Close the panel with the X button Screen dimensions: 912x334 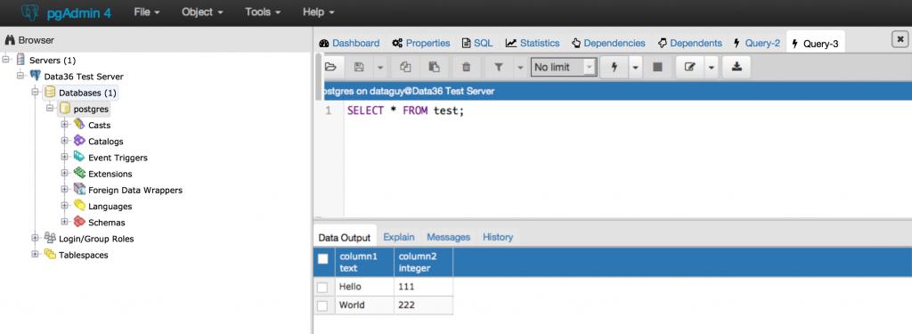tap(900, 38)
